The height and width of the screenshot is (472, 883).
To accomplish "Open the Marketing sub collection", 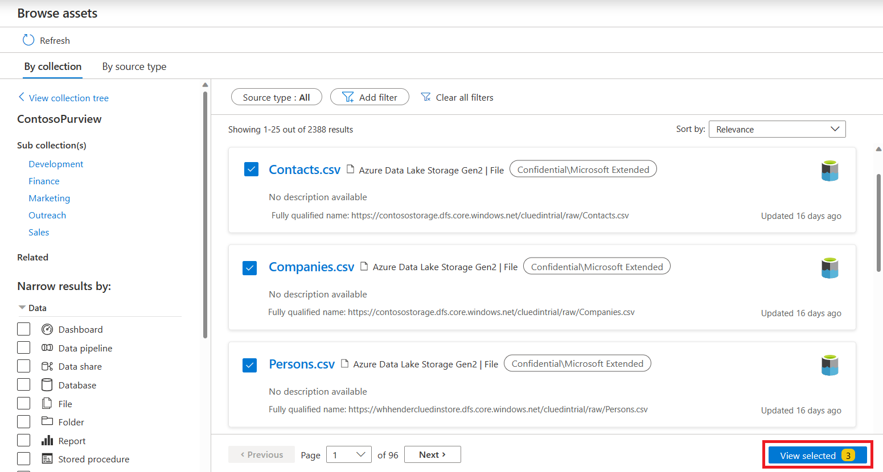I will [50, 198].
